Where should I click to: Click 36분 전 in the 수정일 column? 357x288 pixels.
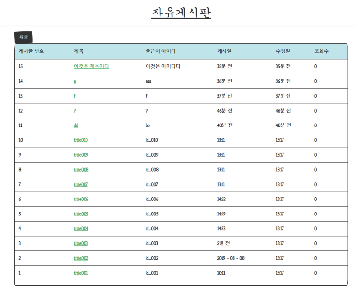(283, 81)
